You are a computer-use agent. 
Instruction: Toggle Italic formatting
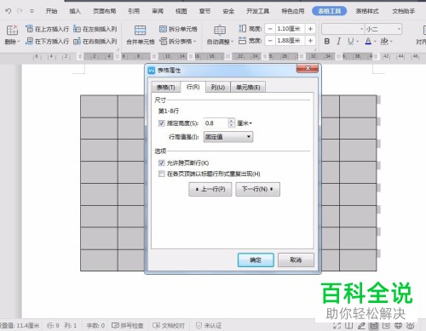(x=338, y=42)
